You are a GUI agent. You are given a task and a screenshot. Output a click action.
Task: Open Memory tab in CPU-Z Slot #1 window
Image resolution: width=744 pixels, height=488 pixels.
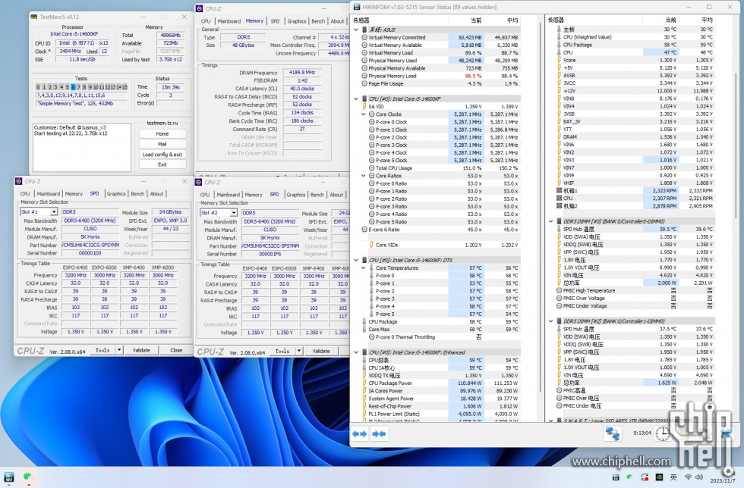(74, 194)
